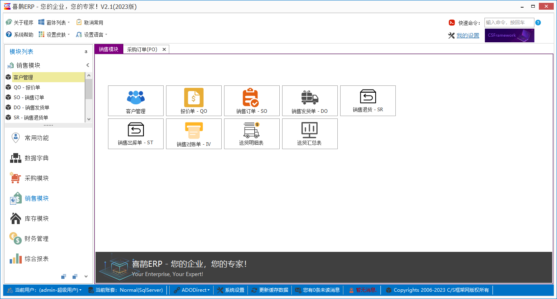Click the 我的设置 link
This screenshot has width=557, height=299.
click(468, 35)
